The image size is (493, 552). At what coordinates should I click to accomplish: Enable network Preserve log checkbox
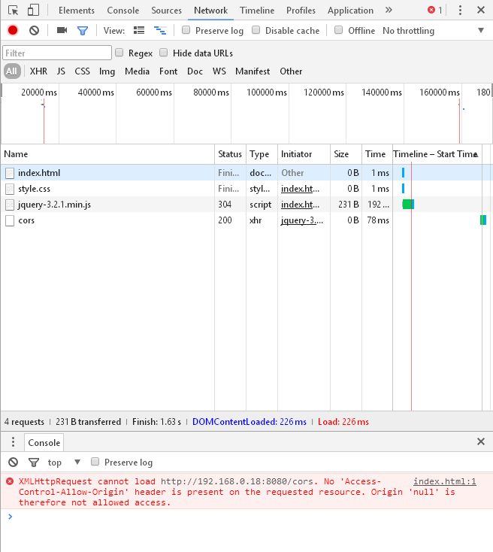(x=186, y=30)
